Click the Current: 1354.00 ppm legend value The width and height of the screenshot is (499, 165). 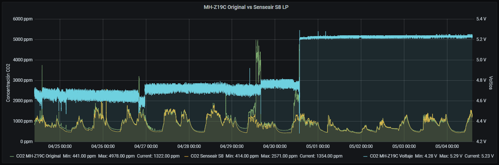point(321,156)
